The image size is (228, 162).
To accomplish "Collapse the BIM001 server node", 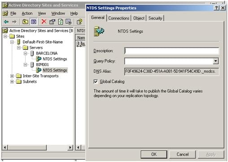I will coord(26,65).
